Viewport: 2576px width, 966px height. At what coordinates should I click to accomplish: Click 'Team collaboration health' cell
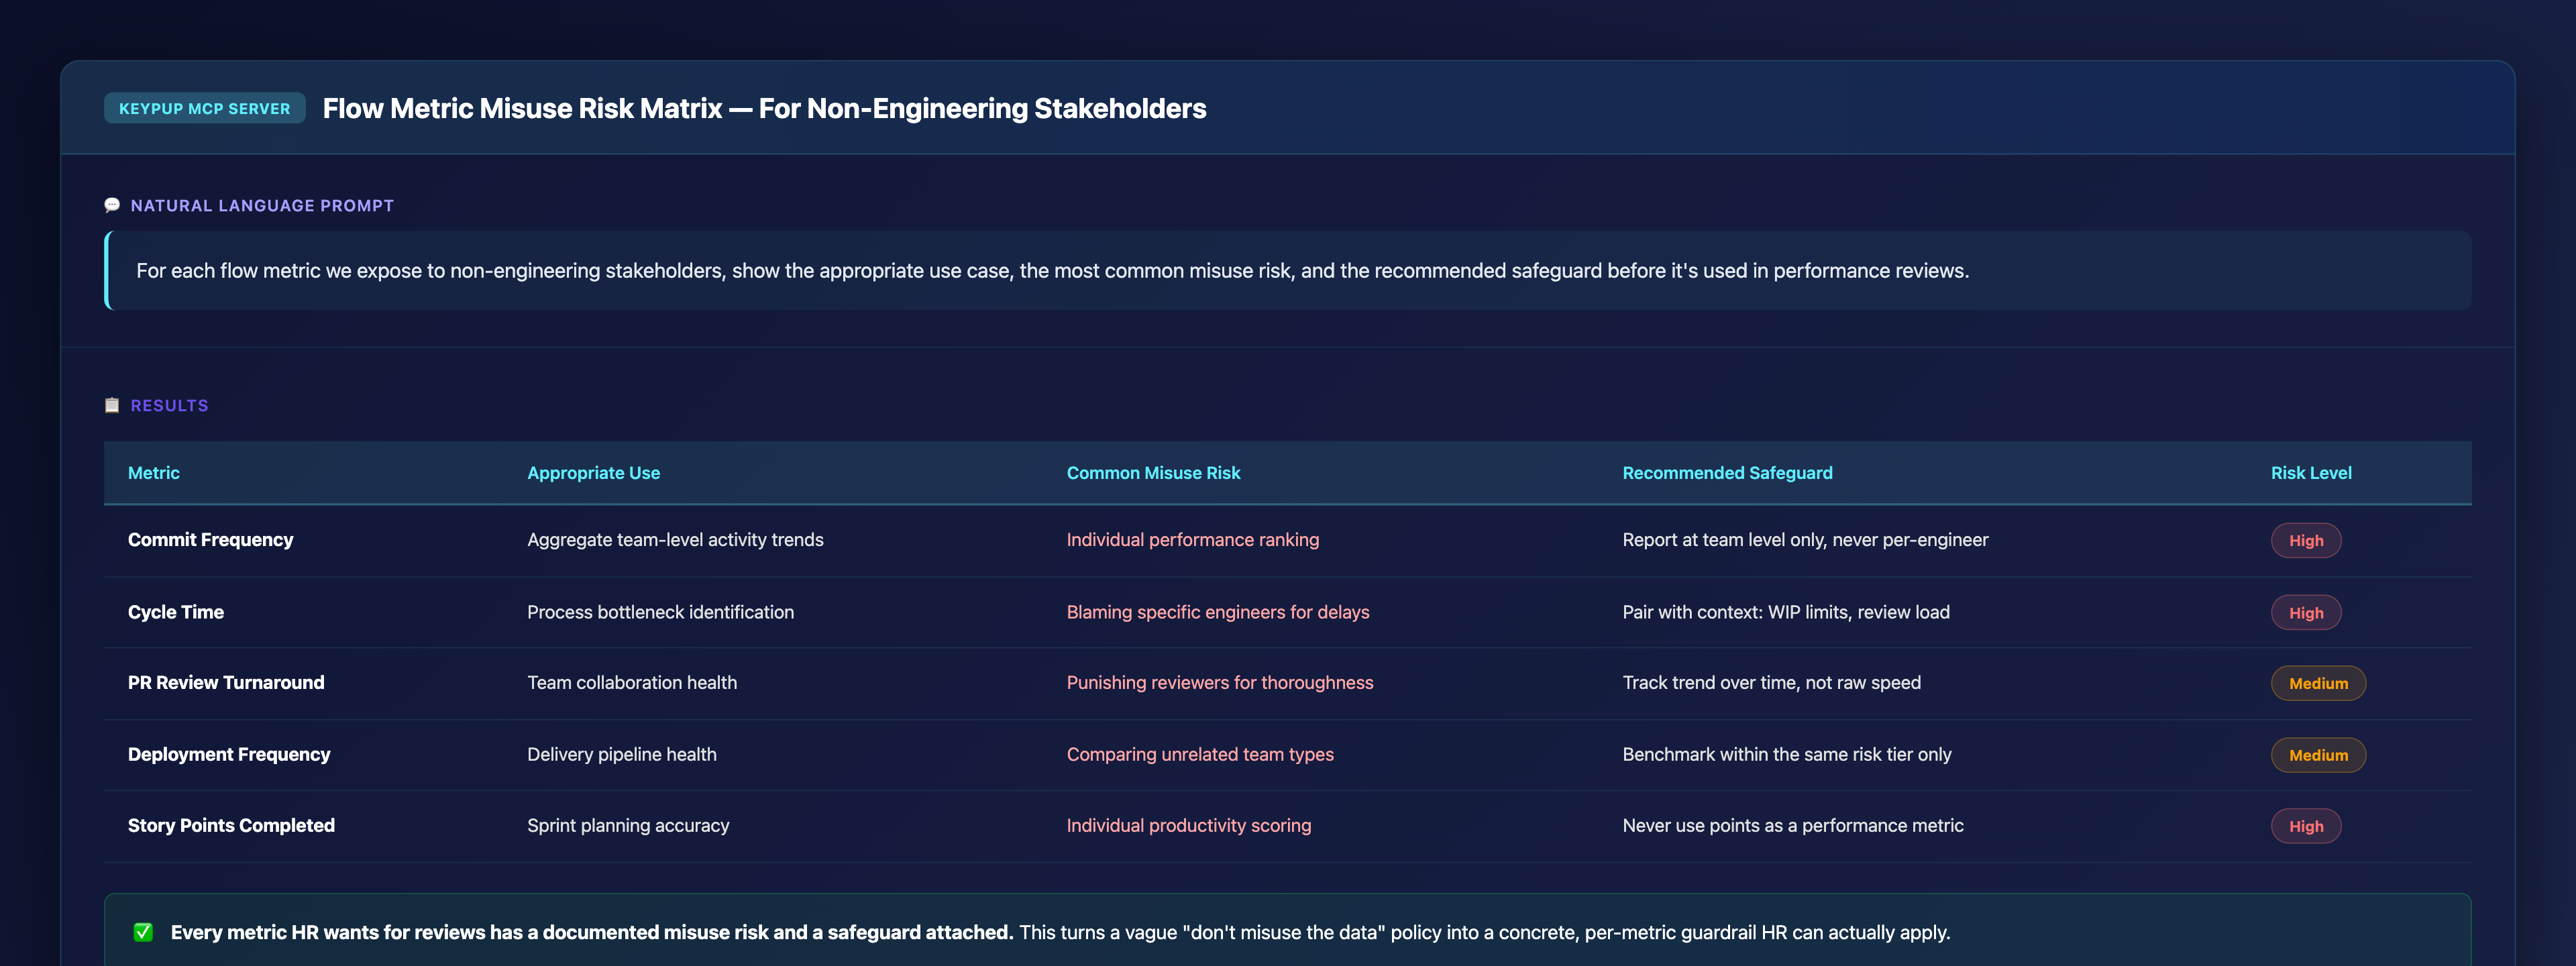(x=632, y=682)
